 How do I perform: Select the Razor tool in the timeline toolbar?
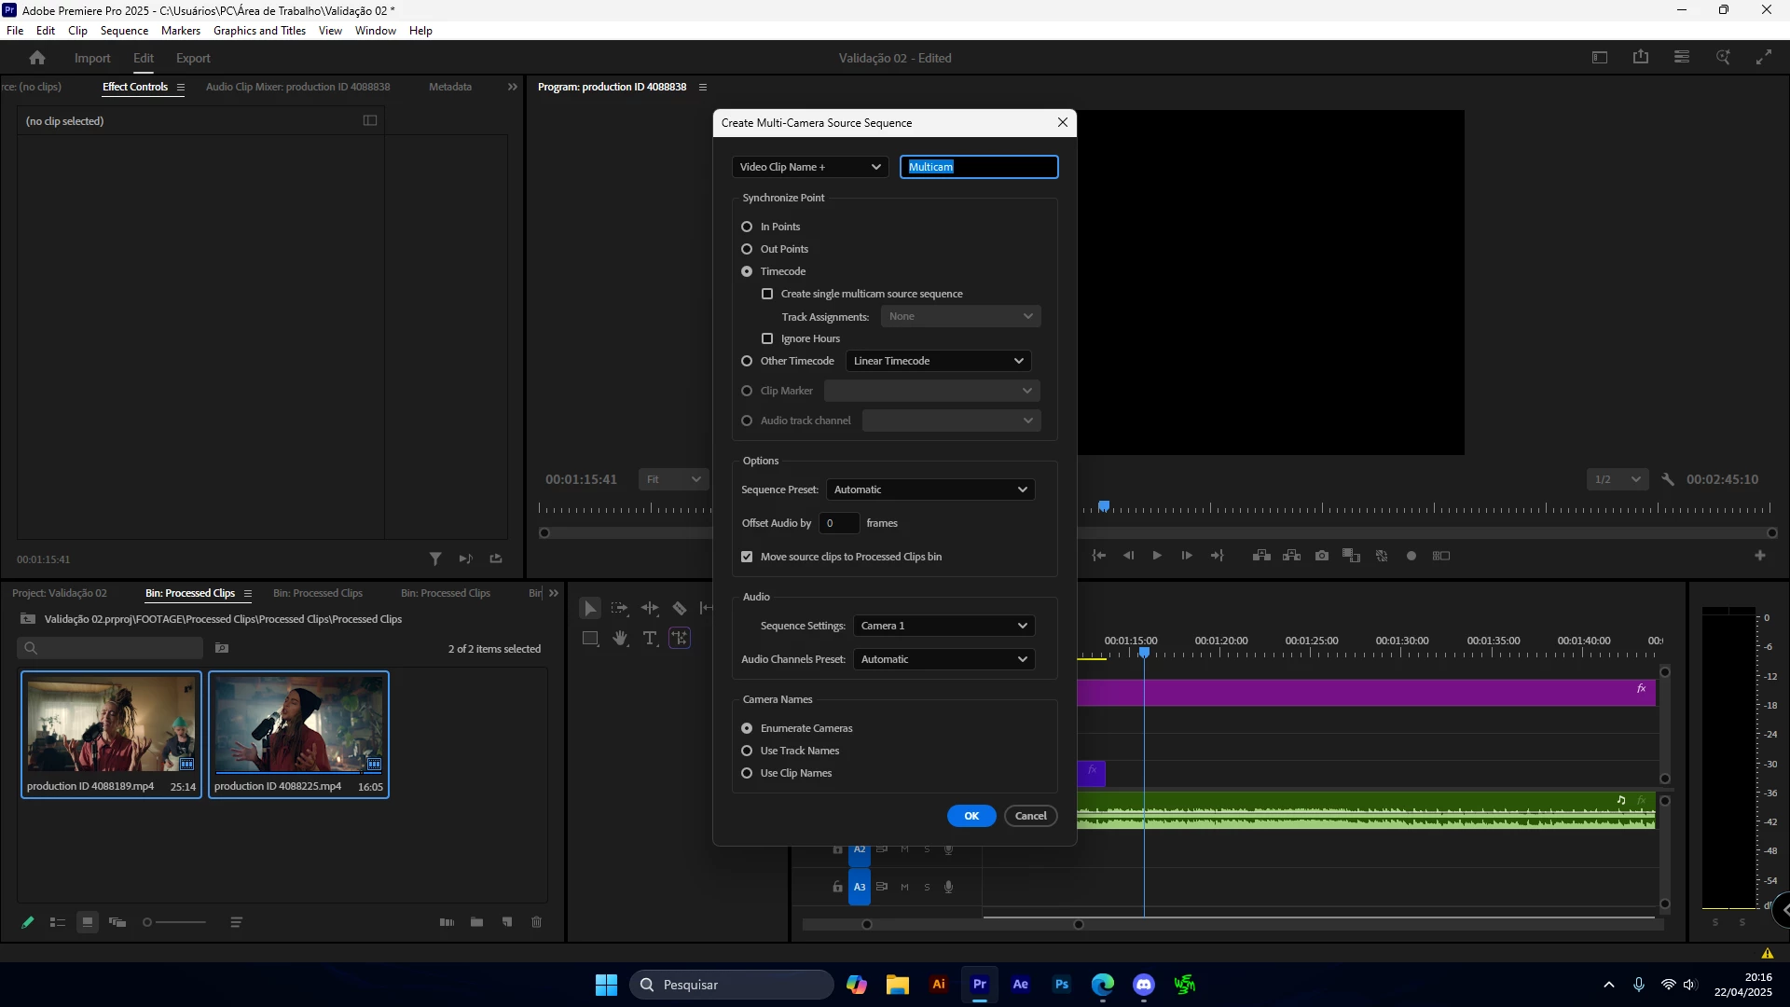tap(680, 609)
